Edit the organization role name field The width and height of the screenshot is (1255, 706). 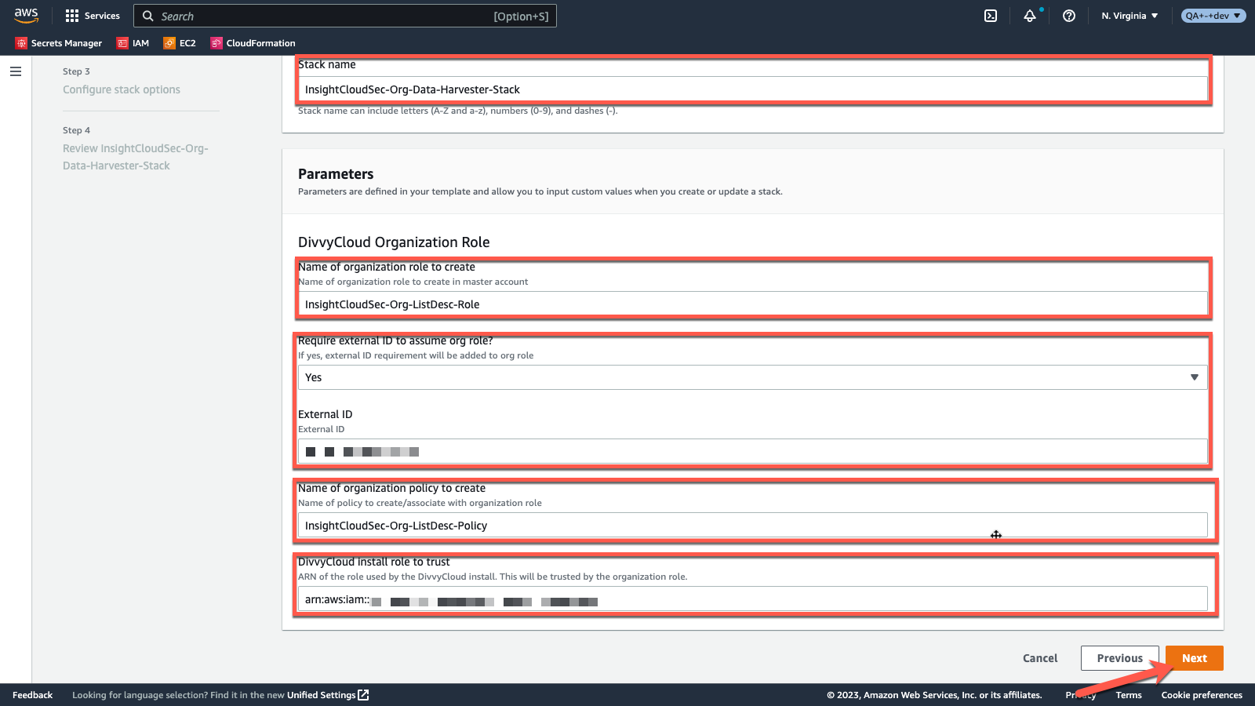(x=753, y=304)
